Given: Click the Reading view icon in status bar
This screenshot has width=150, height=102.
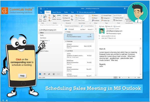Looking at the screenshot, I should click(x=119, y=77).
